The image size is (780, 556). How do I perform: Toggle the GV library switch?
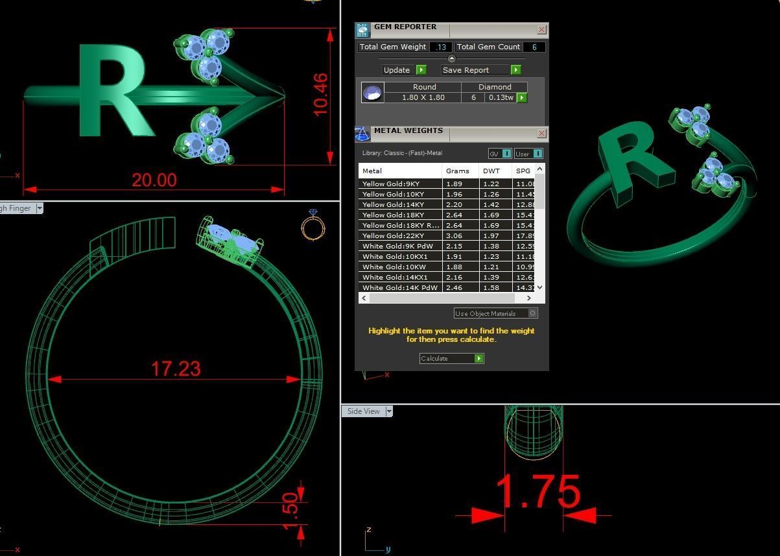[506, 154]
